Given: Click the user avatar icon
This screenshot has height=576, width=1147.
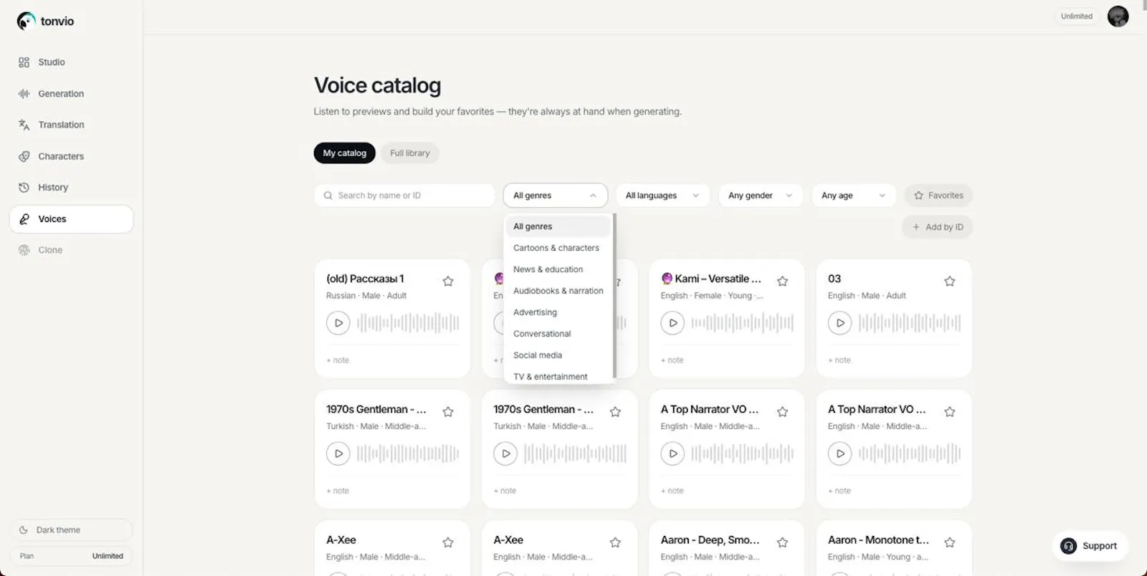Looking at the screenshot, I should click(x=1118, y=16).
